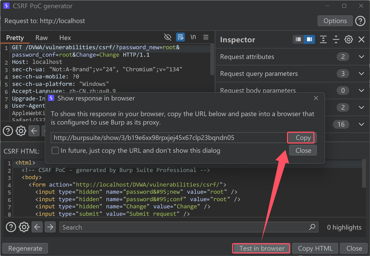Open search settings gear in request editor footer

pos(21,131)
